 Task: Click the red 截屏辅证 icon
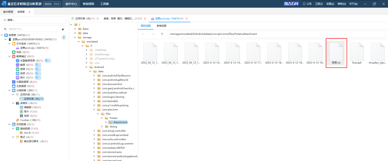[x=14, y=56]
